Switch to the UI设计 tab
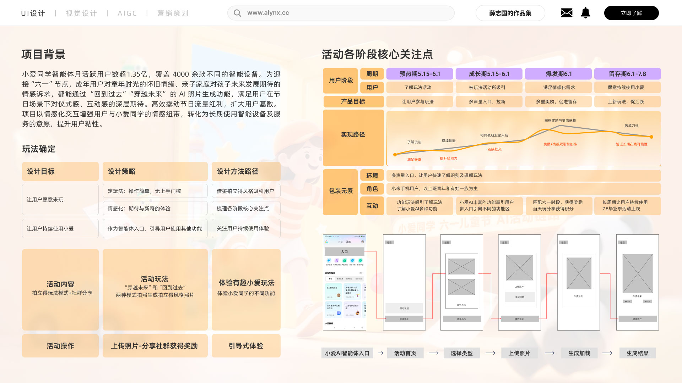The image size is (682, 383). point(33,13)
